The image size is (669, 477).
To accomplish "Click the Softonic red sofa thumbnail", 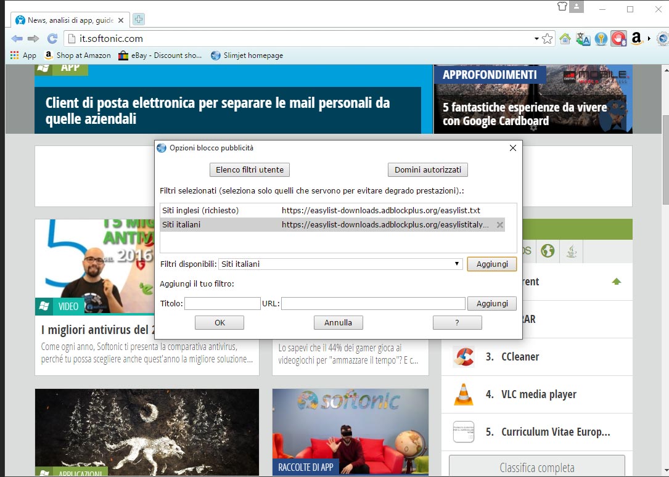I will click(350, 432).
